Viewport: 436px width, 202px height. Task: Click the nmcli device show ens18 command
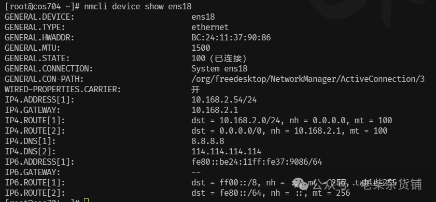tap(138, 6)
